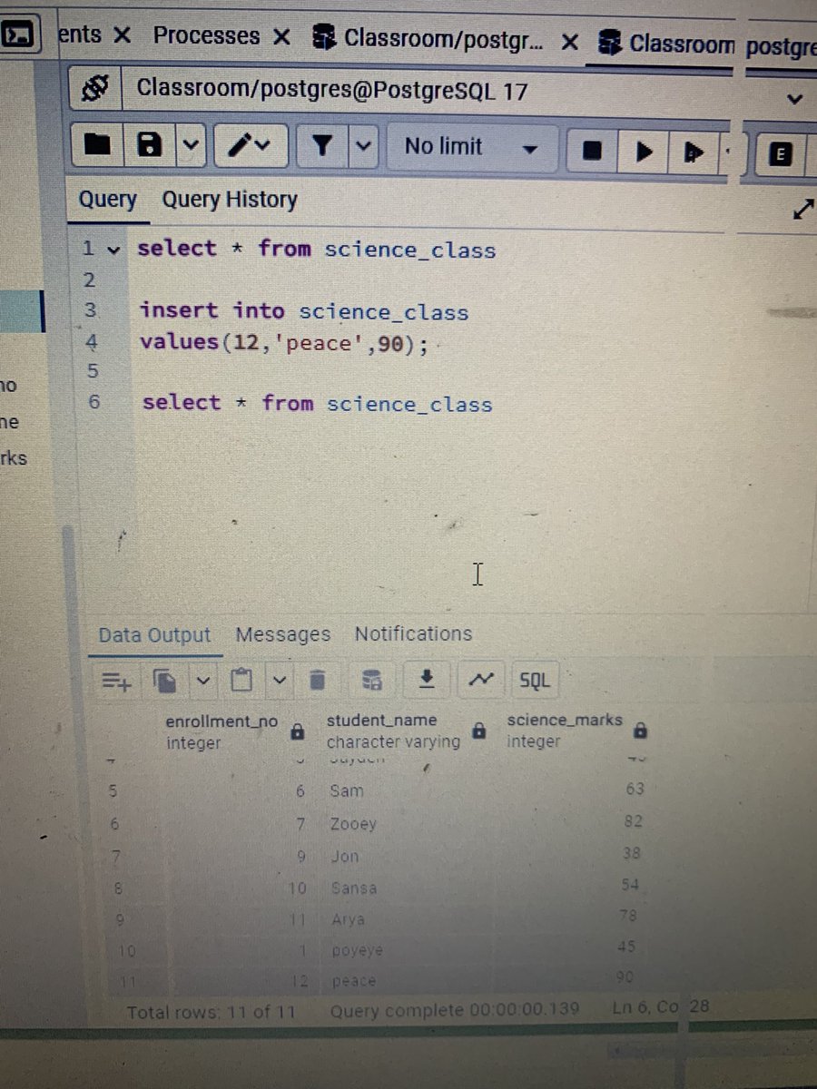Execute the query with the play icon

643,147
